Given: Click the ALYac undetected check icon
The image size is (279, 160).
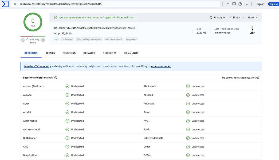Looking at the screenshot, I should [67, 103].
